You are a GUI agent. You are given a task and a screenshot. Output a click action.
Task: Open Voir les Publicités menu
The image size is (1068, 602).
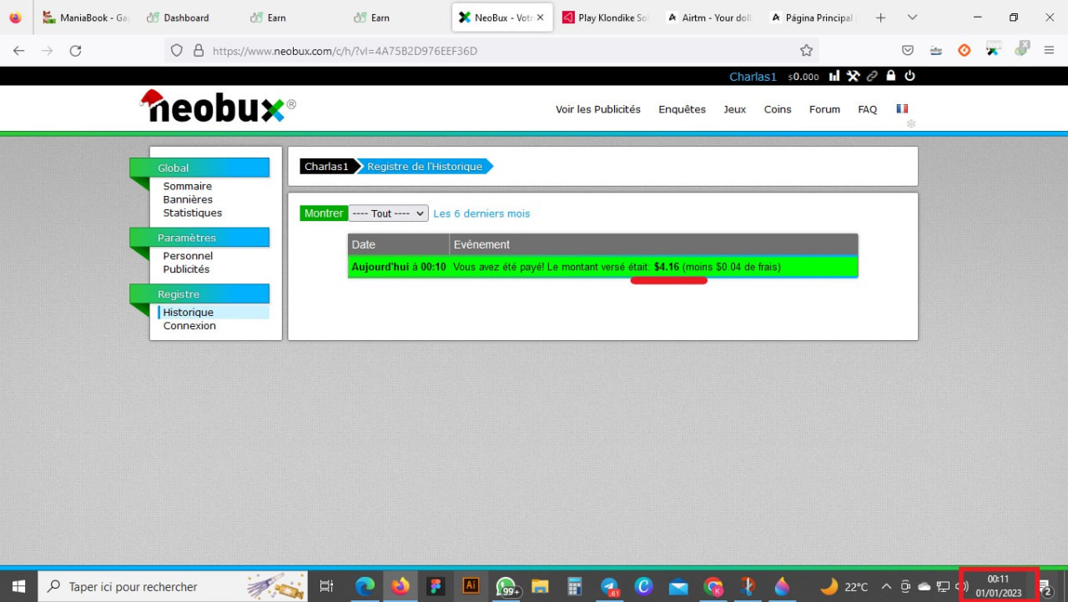pyautogui.click(x=598, y=109)
